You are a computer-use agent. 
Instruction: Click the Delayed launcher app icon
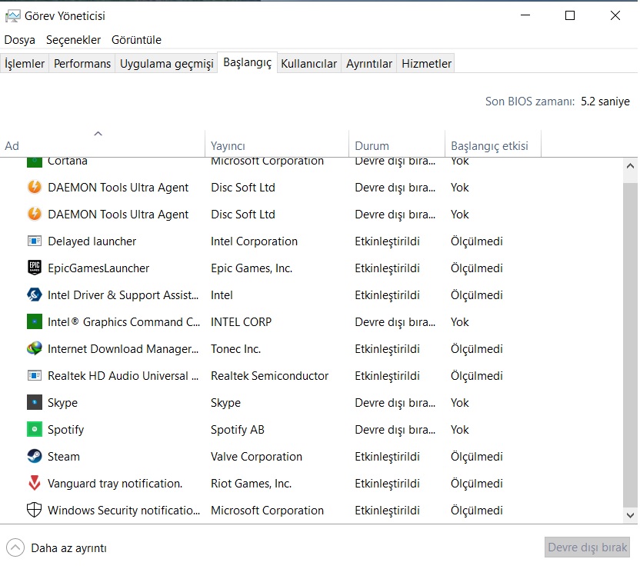(35, 241)
